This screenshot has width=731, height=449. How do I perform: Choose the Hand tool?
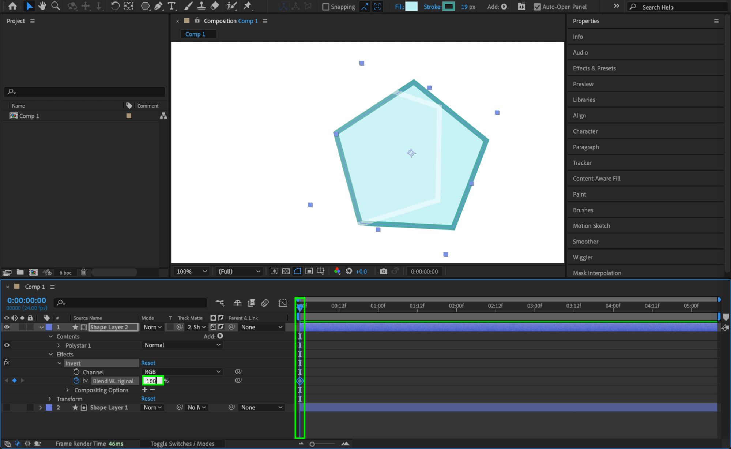coord(42,6)
